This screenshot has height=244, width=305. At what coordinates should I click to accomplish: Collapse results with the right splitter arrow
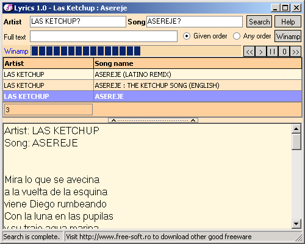(193, 120)
